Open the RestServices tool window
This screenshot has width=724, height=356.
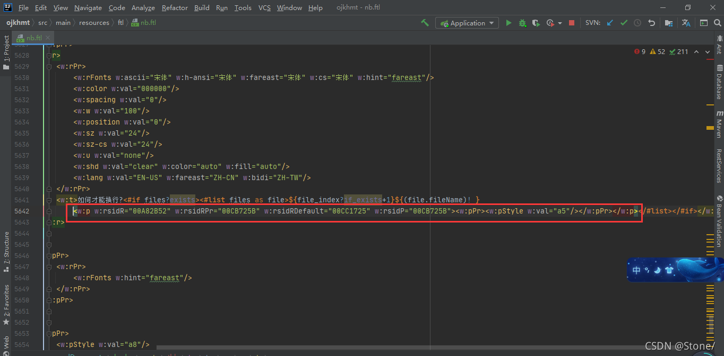coord(719,166)
